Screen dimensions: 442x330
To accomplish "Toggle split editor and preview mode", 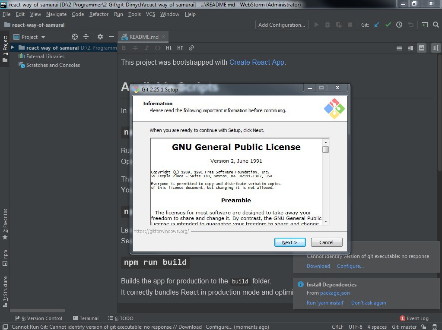I will 410,48.
